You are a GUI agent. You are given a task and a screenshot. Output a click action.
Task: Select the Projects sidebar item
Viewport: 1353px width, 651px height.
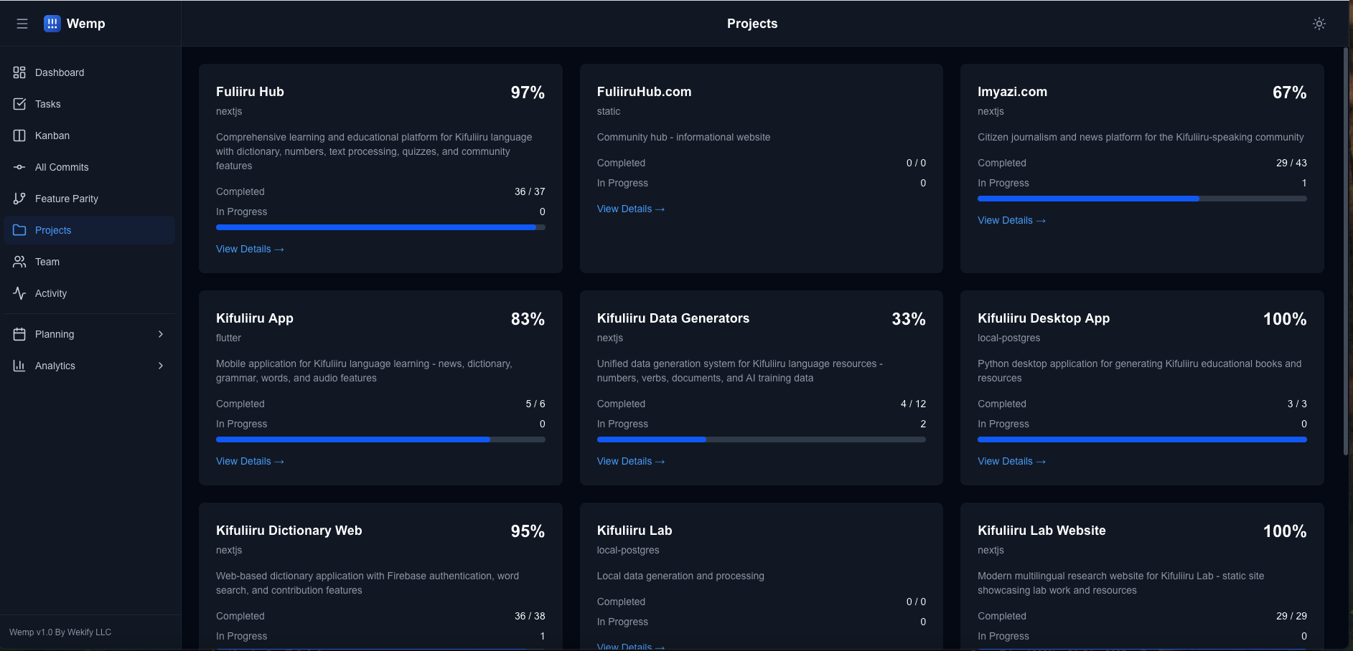click(90, 230)
